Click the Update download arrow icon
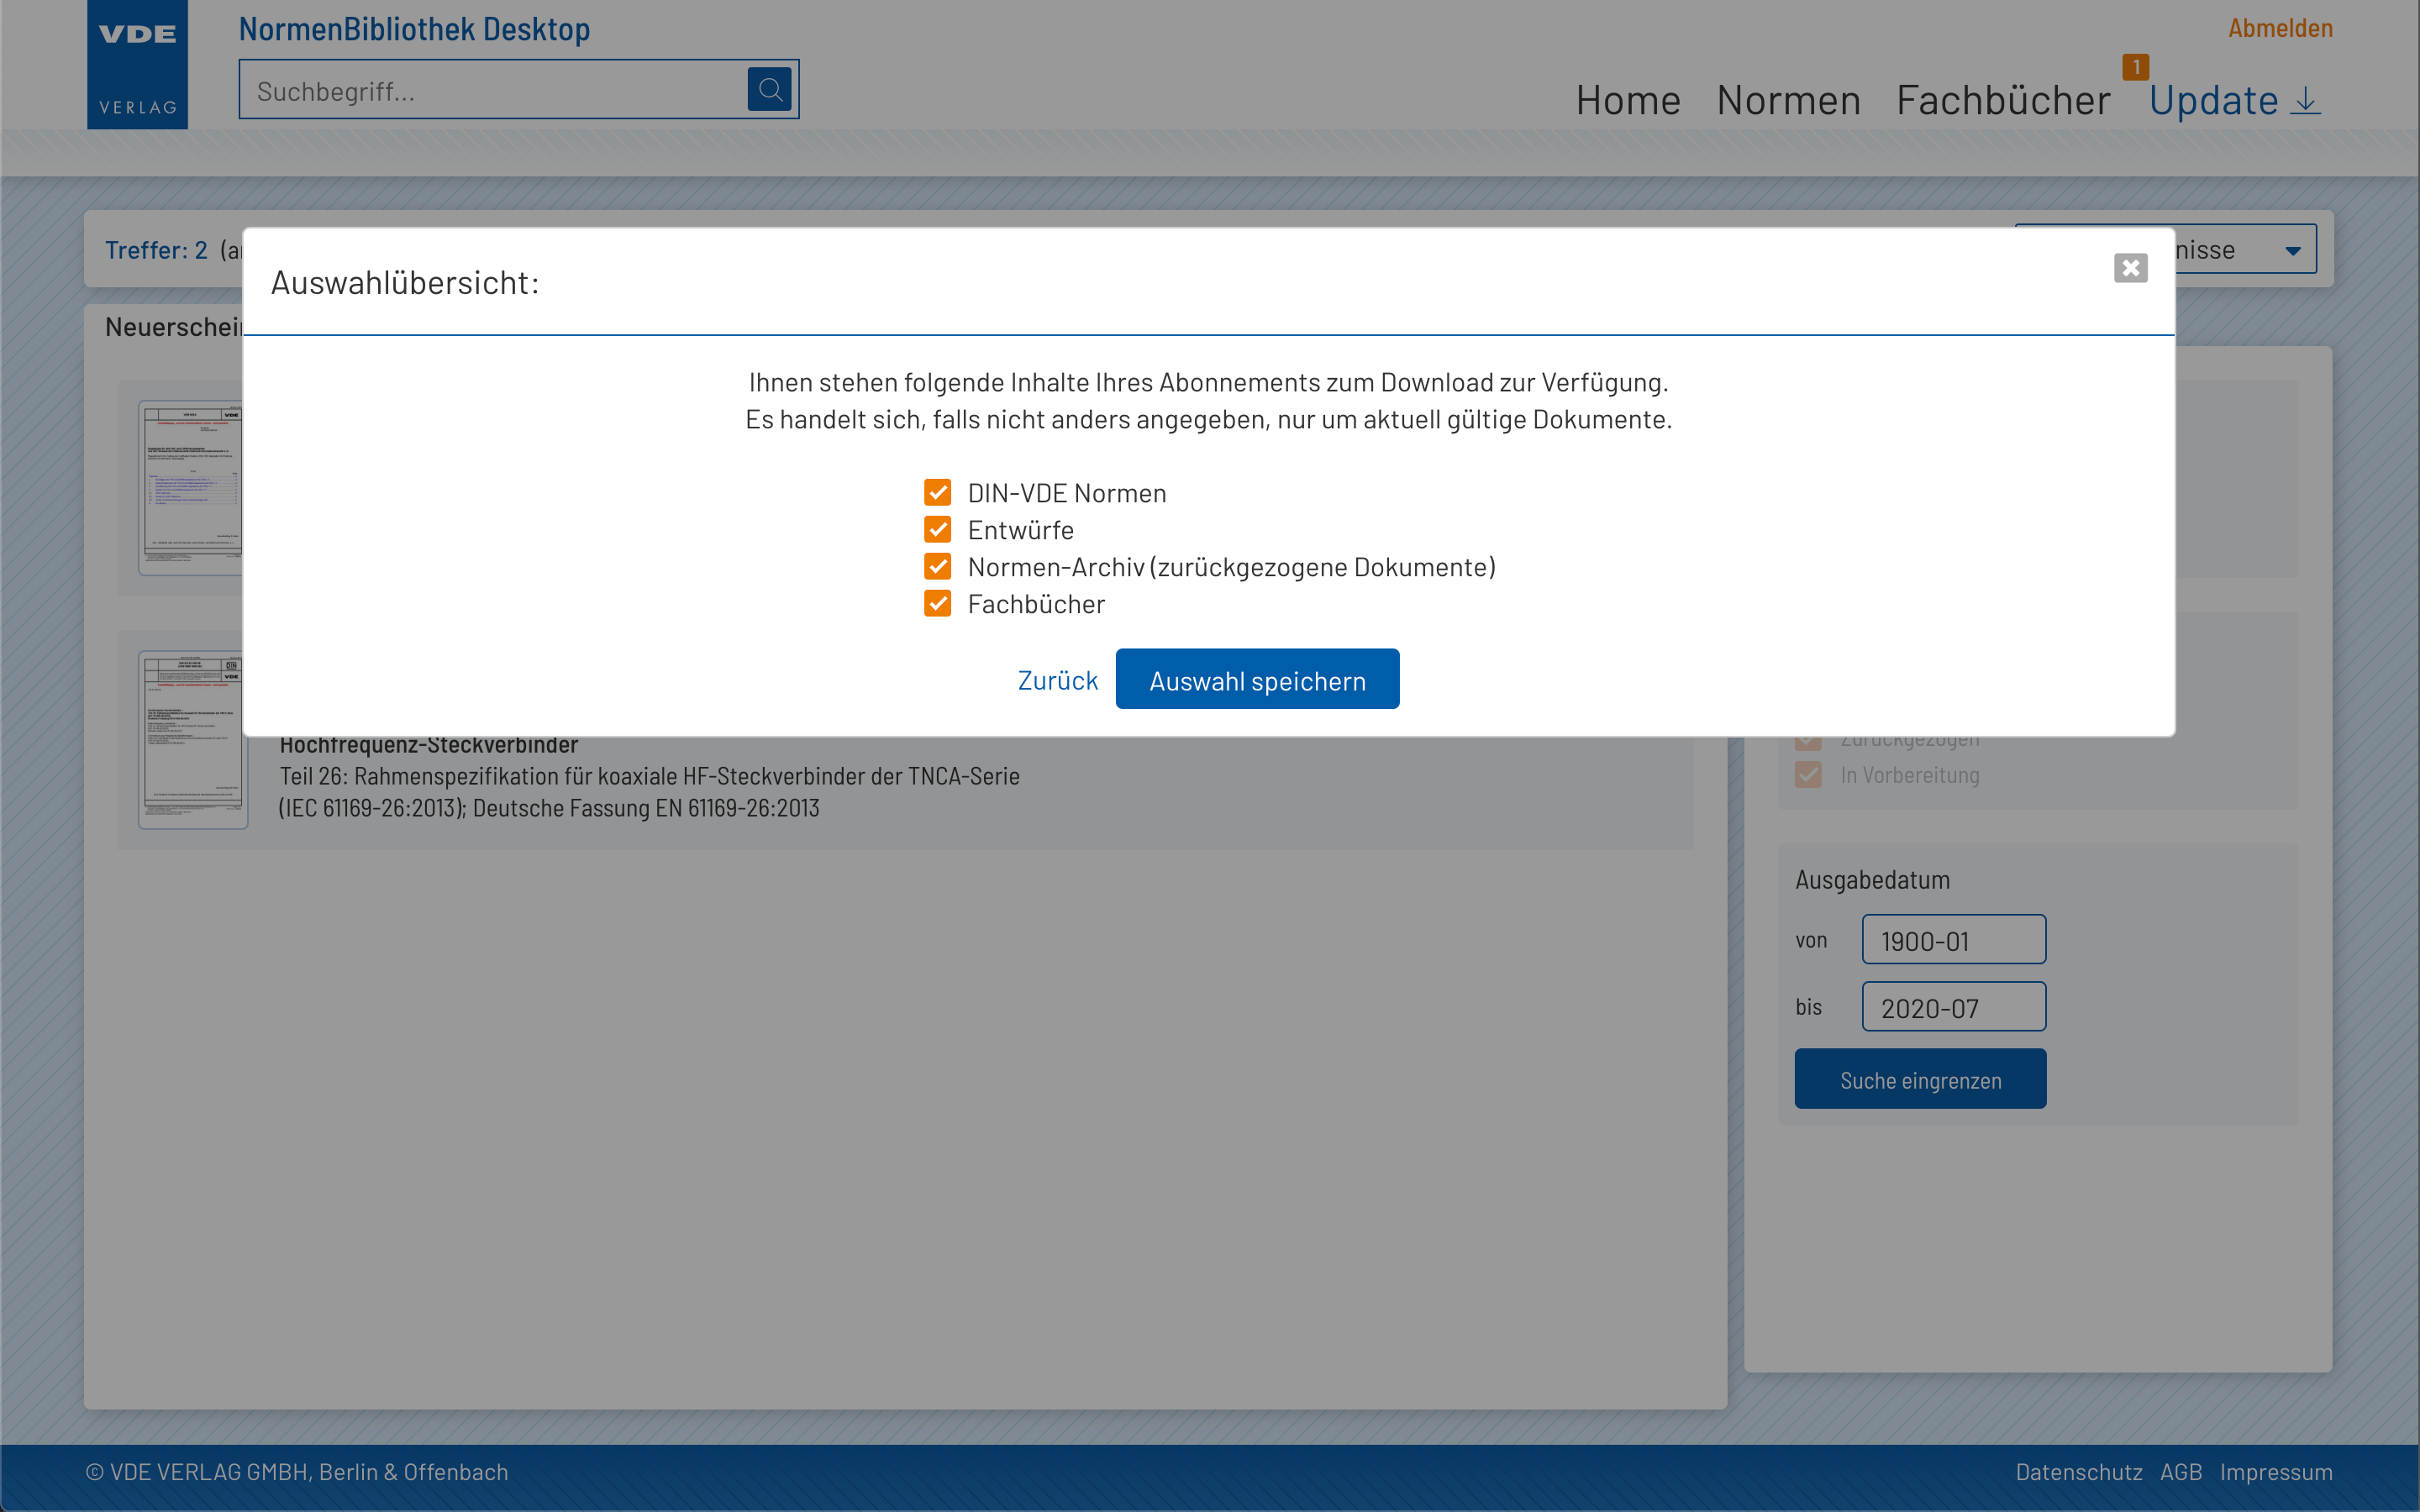This screenshot has height=1512, width=2420. click(2305, 100)
